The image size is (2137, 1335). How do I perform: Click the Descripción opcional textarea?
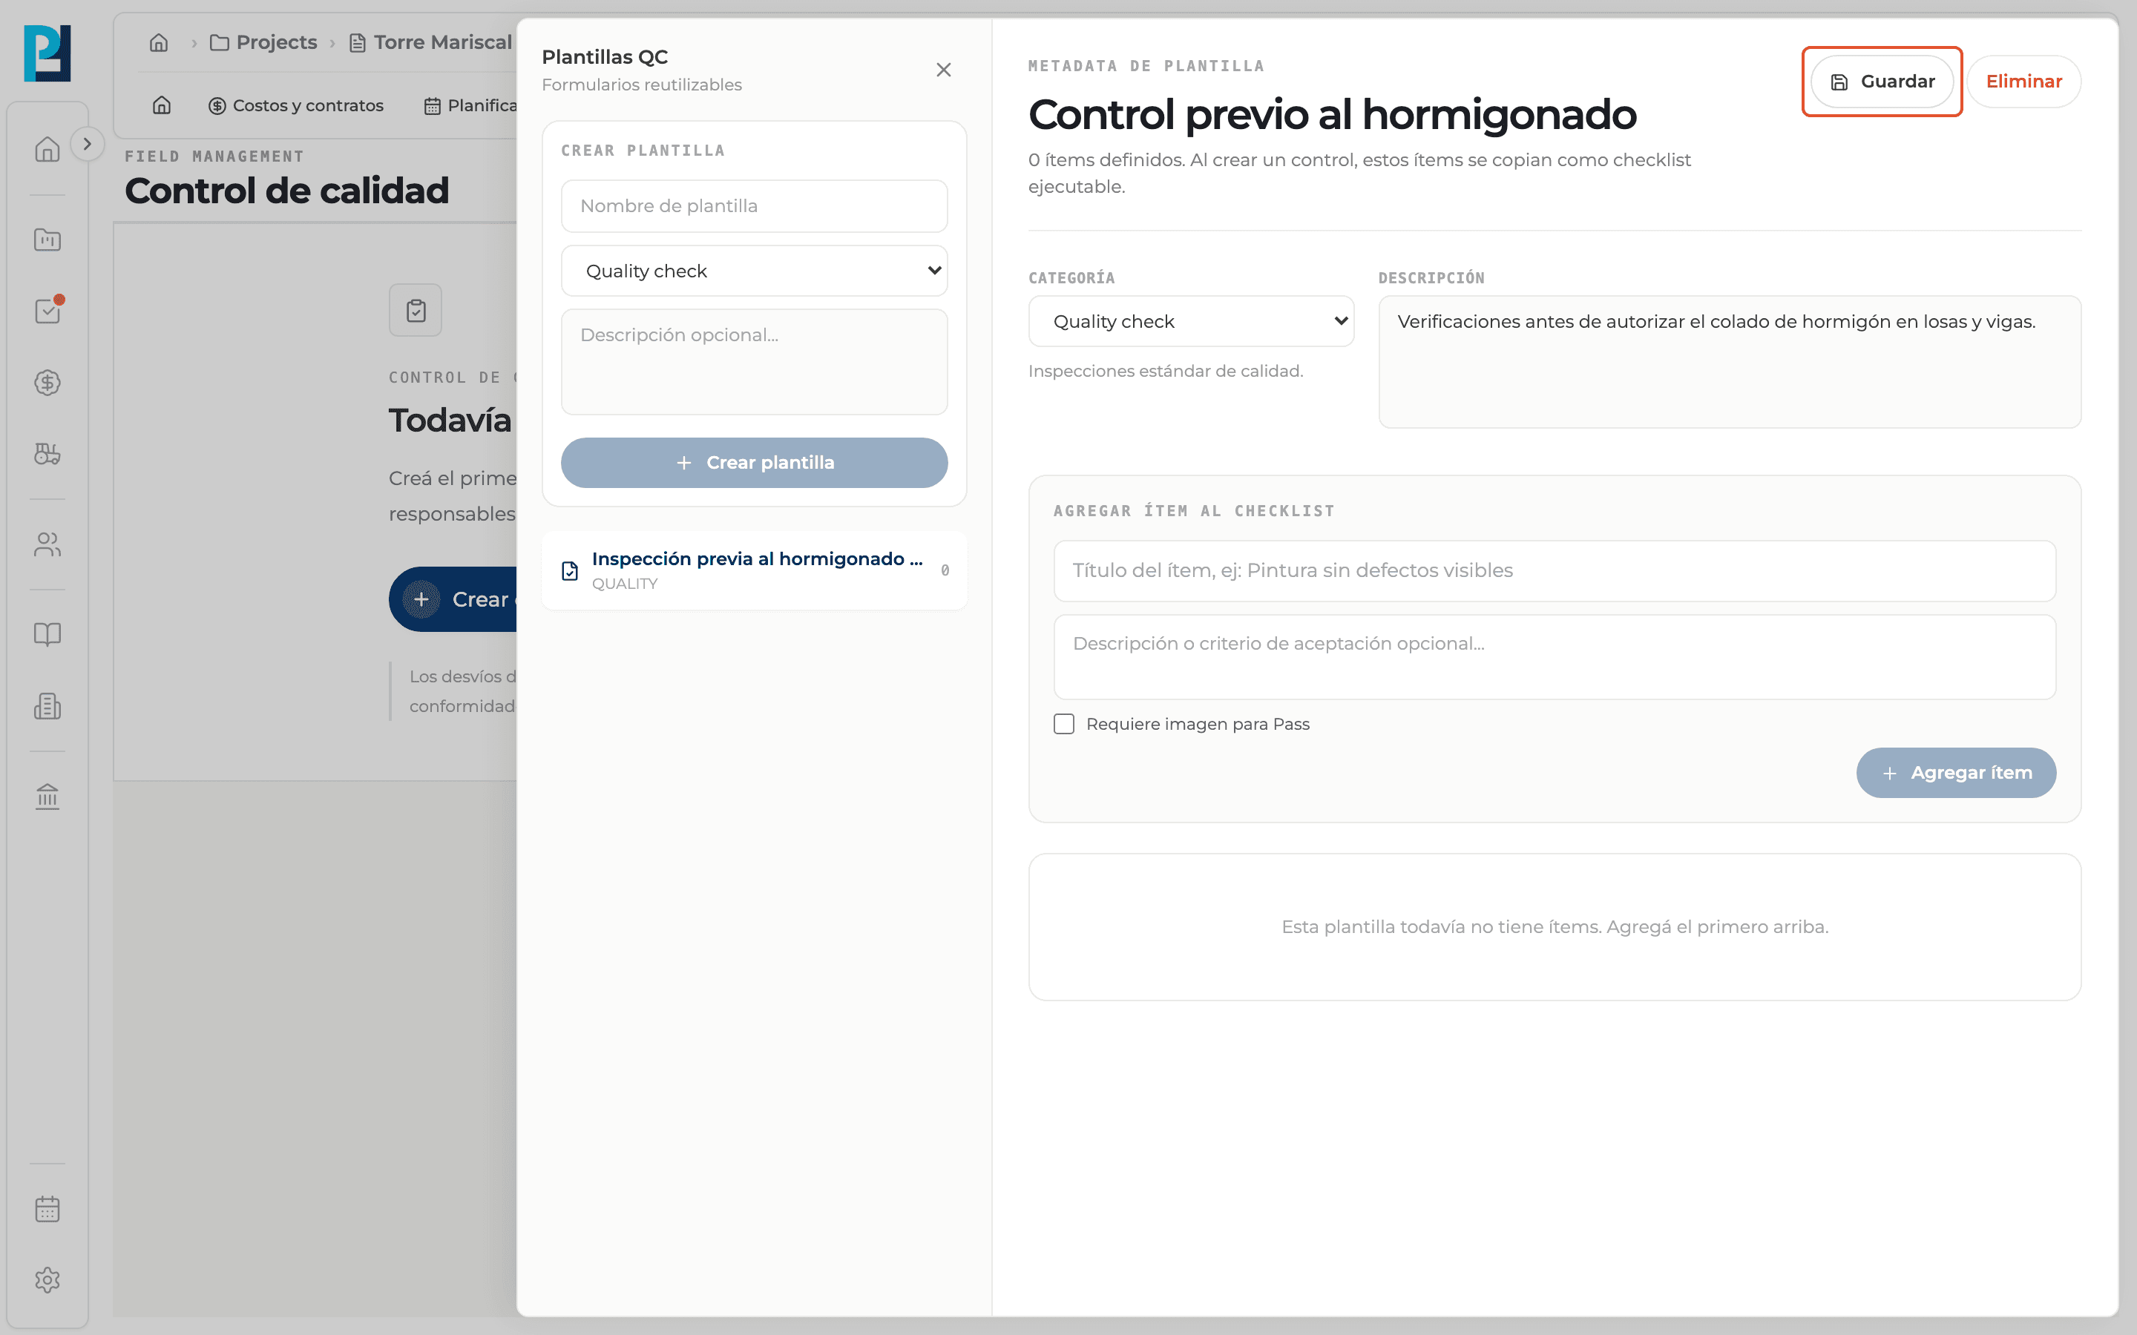click(x=754, y=362)
